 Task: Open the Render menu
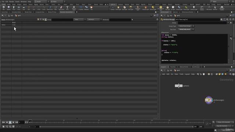[11, 1]
